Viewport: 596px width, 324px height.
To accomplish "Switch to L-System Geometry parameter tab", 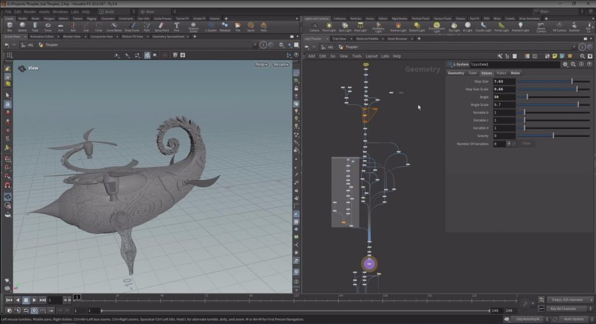I will 455,73.
